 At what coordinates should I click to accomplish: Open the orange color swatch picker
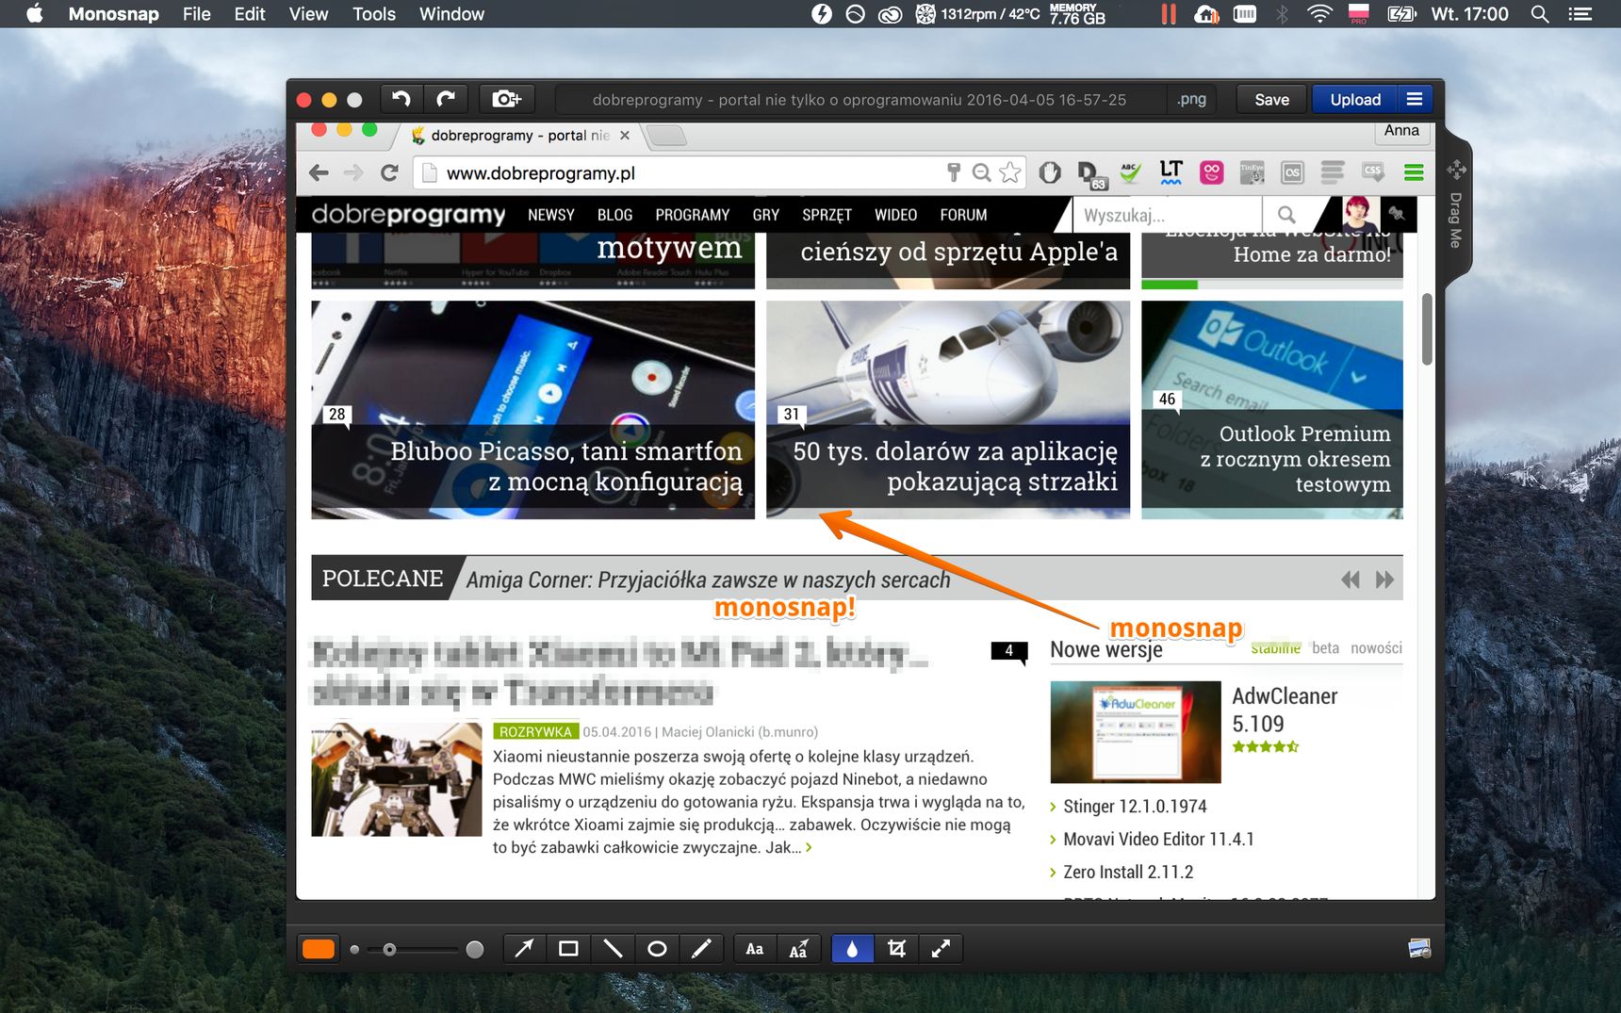coord(319,949)
